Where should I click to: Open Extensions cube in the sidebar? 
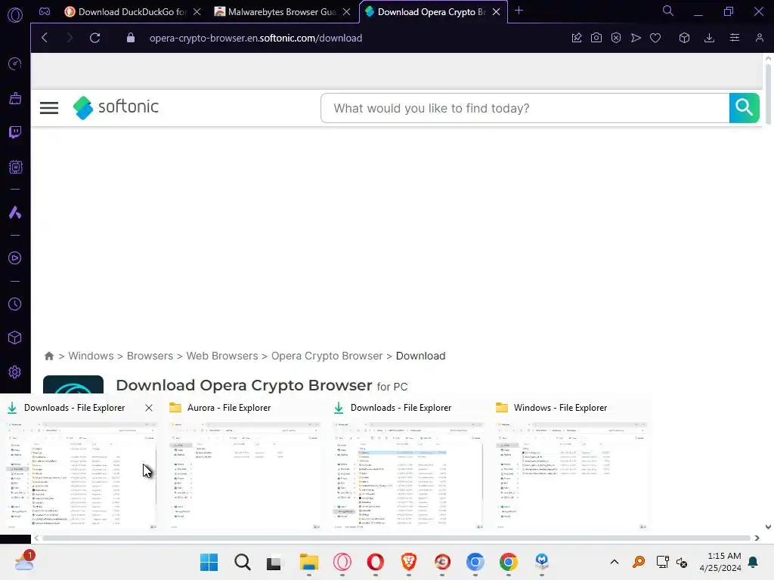15,338
